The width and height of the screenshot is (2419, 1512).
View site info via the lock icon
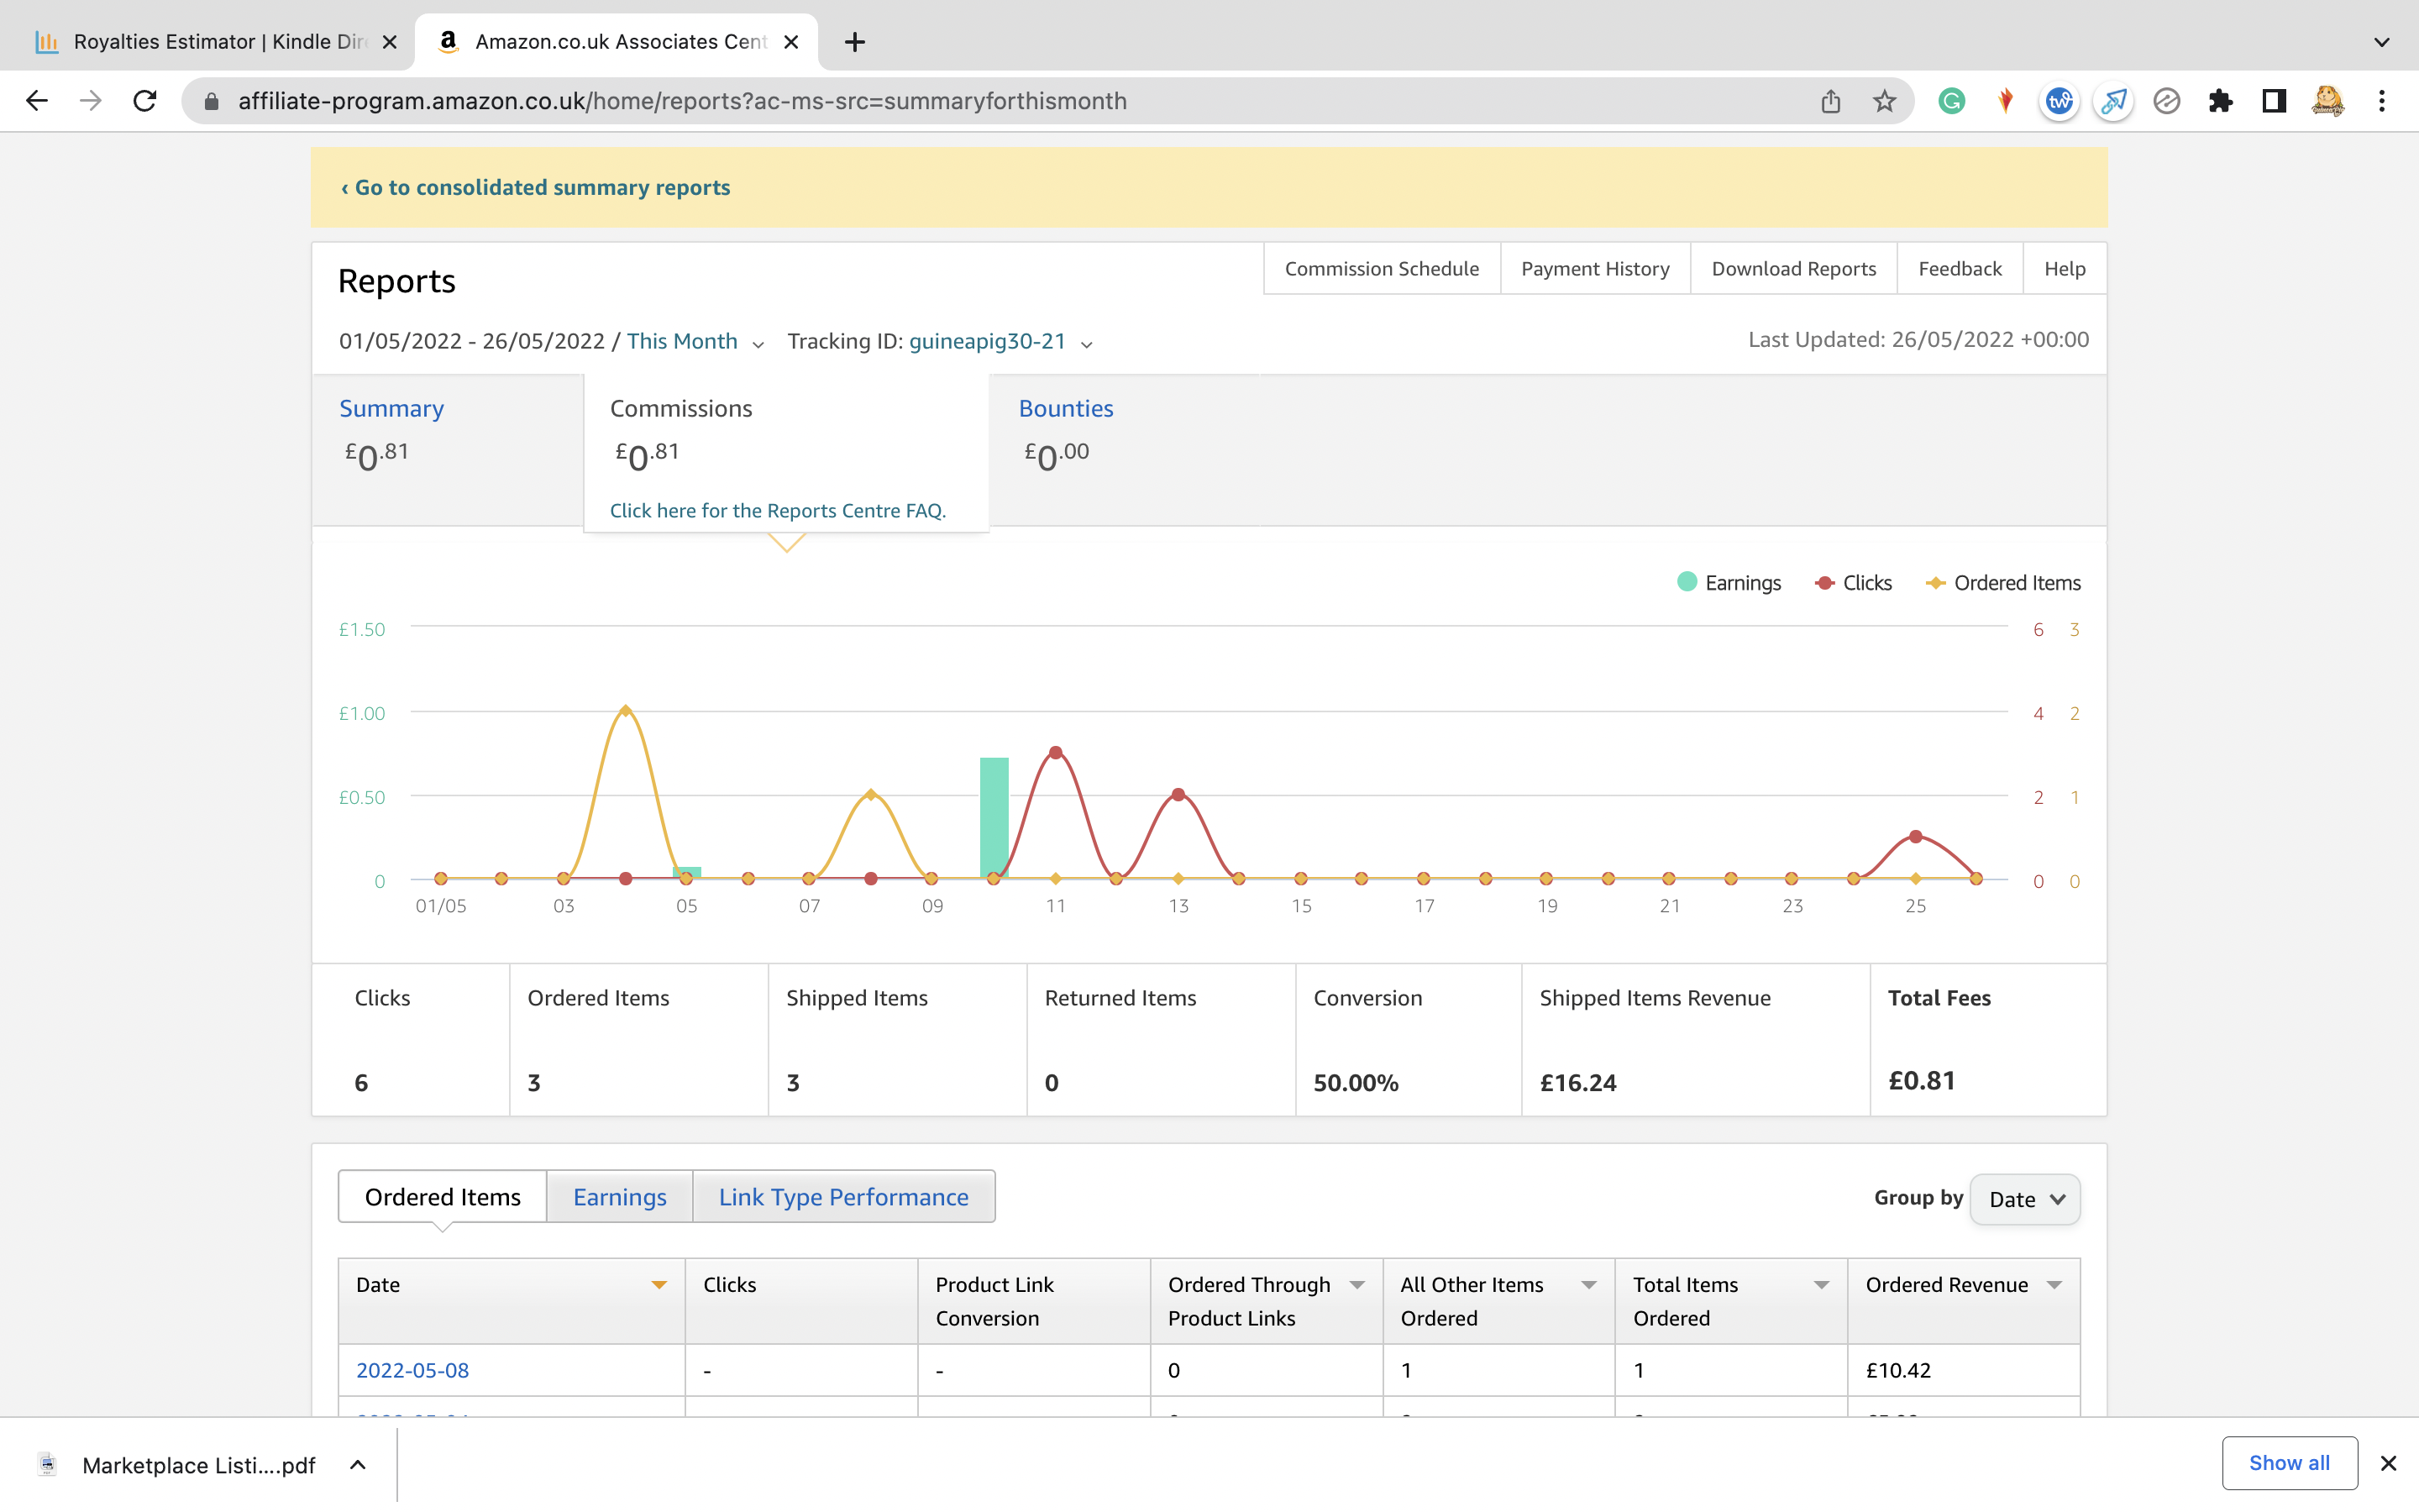[211, 101]
